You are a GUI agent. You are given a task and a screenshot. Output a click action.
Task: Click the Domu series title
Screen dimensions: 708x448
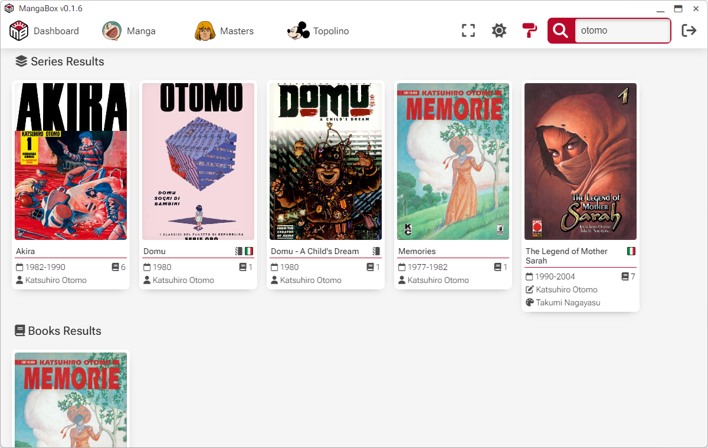(155, 251)
